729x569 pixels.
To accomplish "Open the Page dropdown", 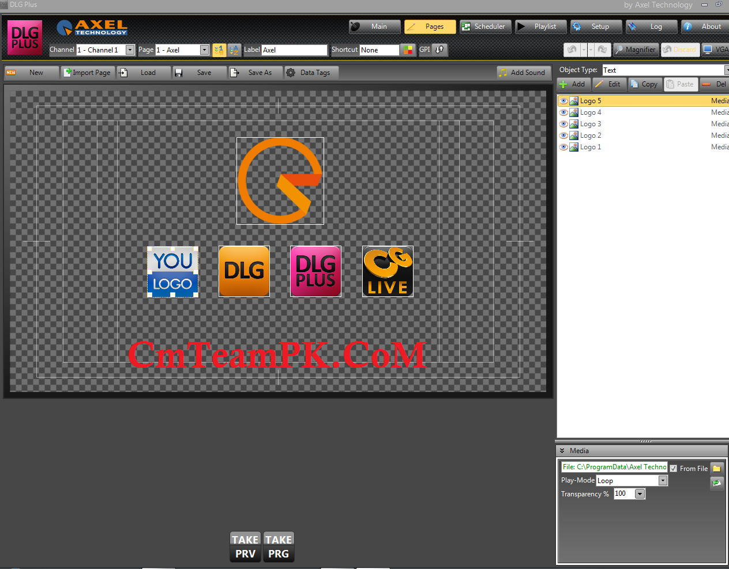I will pos(204,50).
